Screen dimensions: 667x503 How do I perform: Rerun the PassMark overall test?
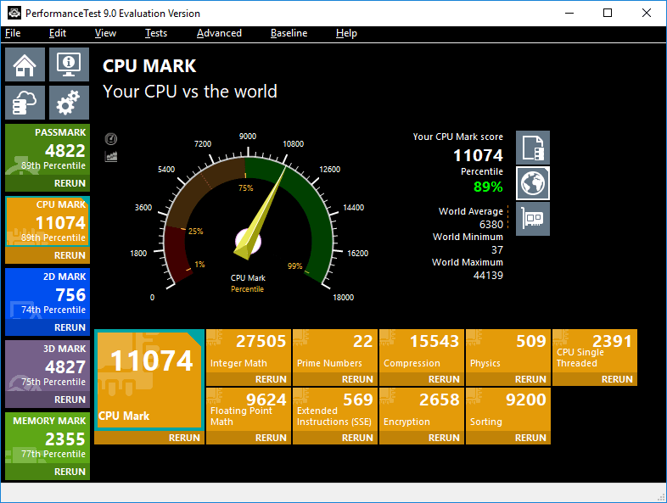click(x=48, y=183)
